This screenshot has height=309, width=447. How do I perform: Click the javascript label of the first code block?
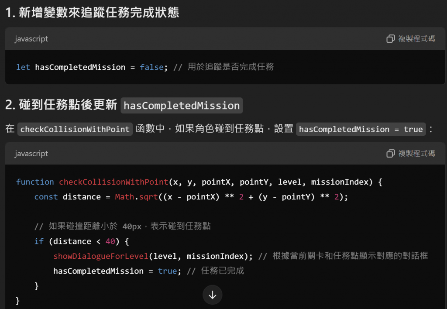31,39
